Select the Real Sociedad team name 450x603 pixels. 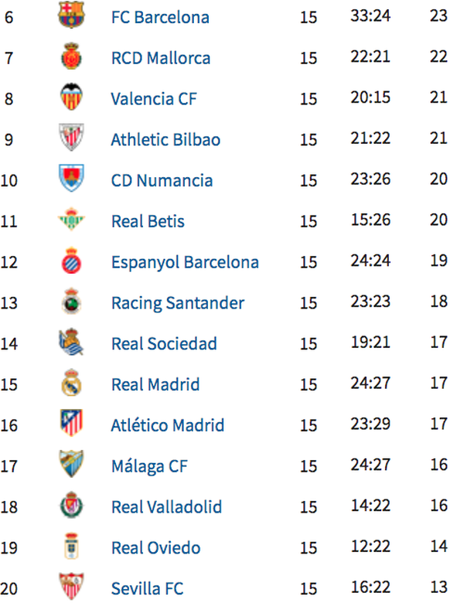pos(164,344)
